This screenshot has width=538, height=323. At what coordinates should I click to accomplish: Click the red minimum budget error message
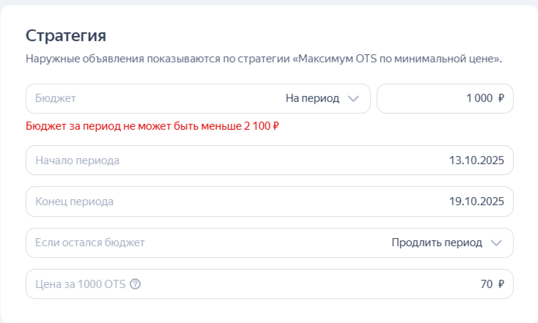coord(152,126)
